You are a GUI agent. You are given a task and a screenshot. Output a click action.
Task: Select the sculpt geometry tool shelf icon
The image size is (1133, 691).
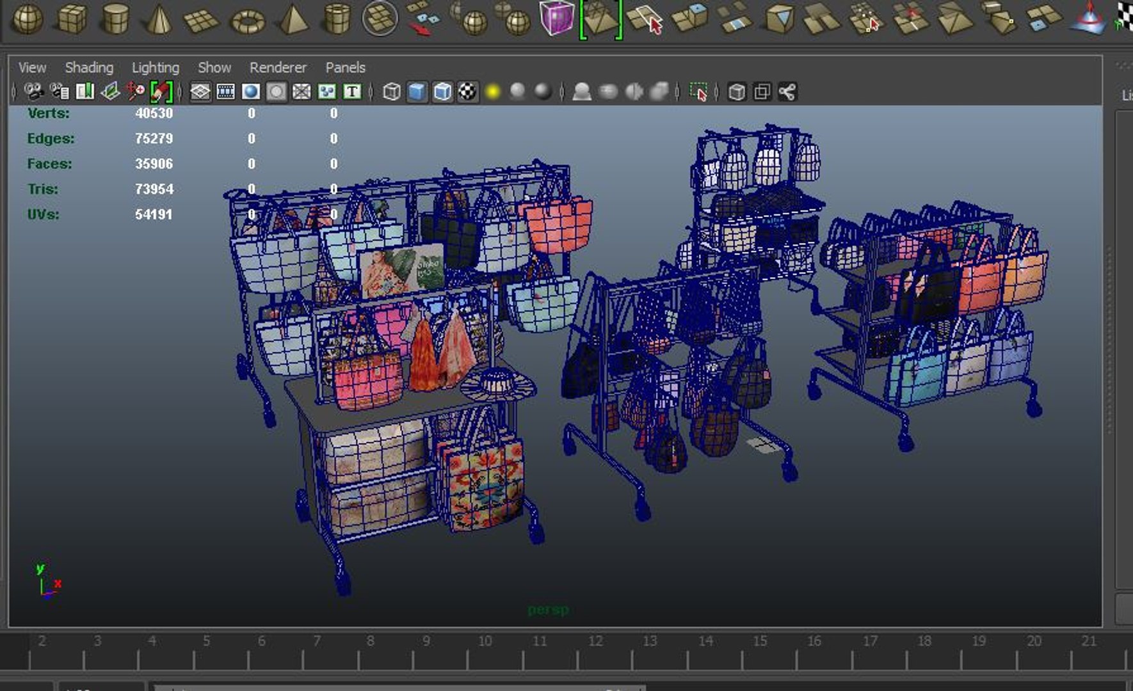point(1089,18)
